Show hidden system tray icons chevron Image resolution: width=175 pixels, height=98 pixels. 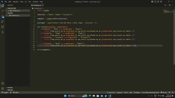pos(149,96)
